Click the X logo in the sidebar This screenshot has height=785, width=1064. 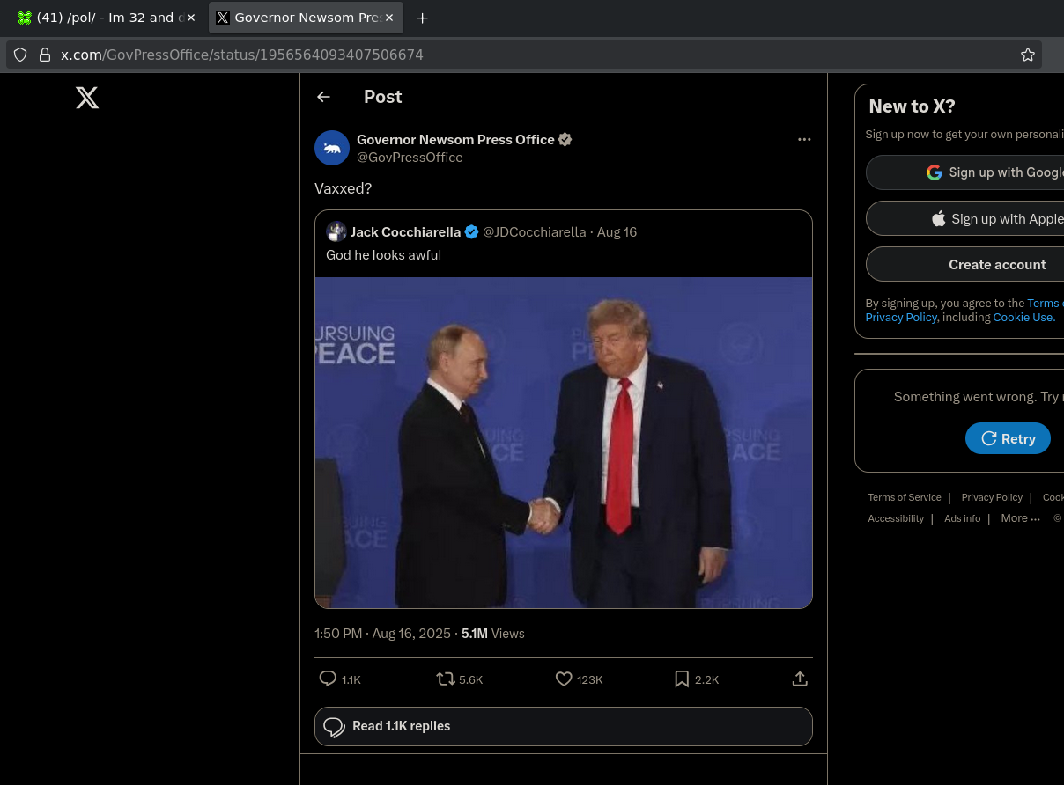(x=87, y=97)
